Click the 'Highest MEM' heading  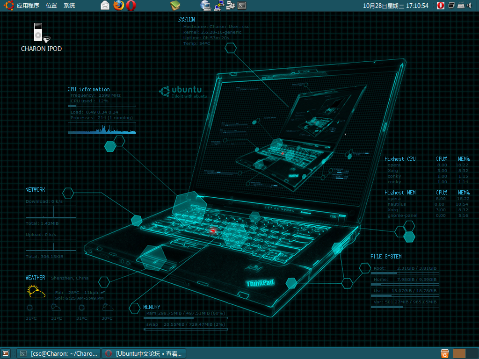tap(400, 192)
